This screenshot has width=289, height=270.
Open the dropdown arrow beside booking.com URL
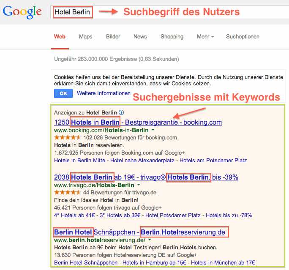coord(153,130)
